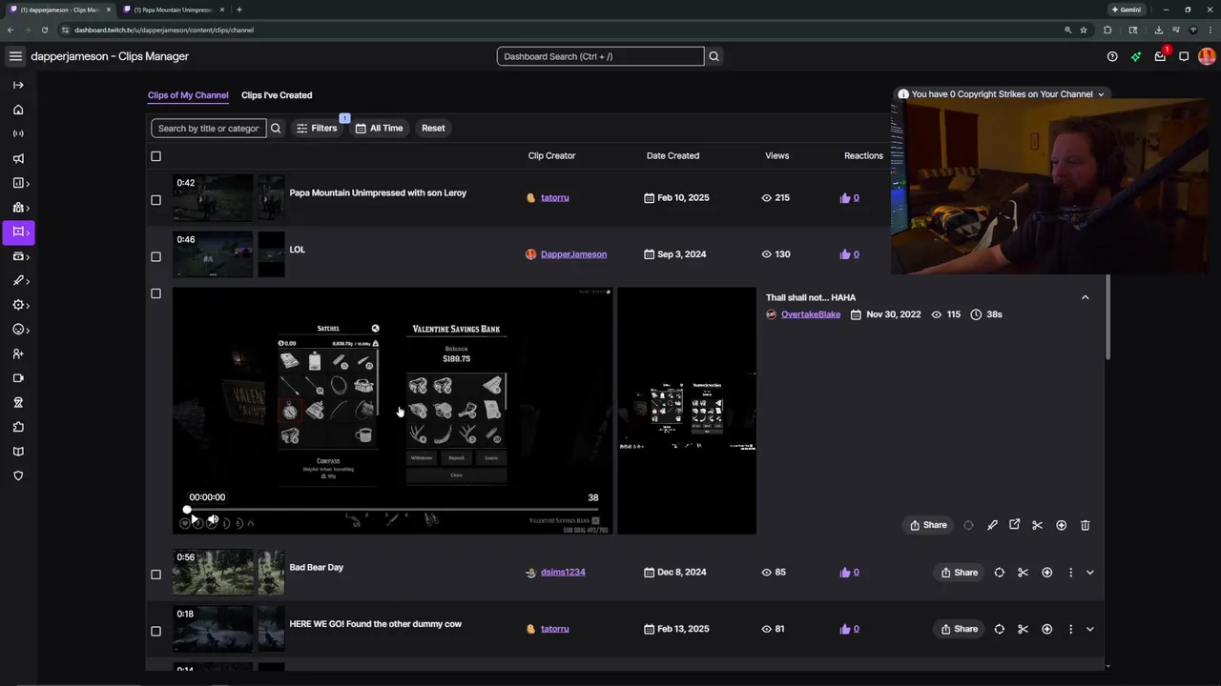Open the user avatar menu

pos(1207,56)
